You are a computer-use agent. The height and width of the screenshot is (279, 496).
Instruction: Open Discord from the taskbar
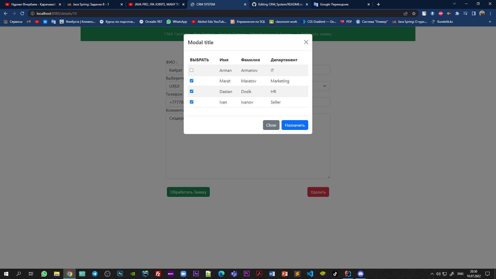[361, 274]
